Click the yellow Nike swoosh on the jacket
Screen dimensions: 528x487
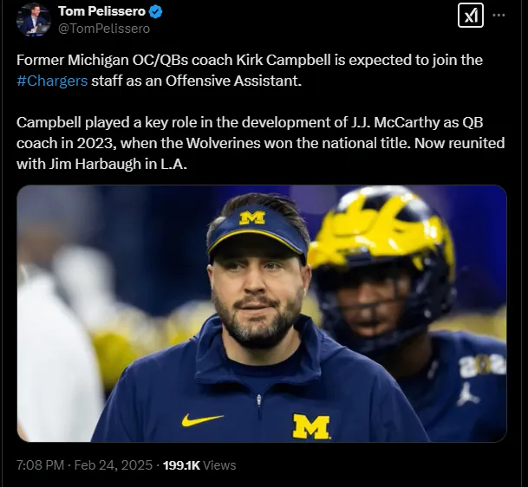point(202,419)
